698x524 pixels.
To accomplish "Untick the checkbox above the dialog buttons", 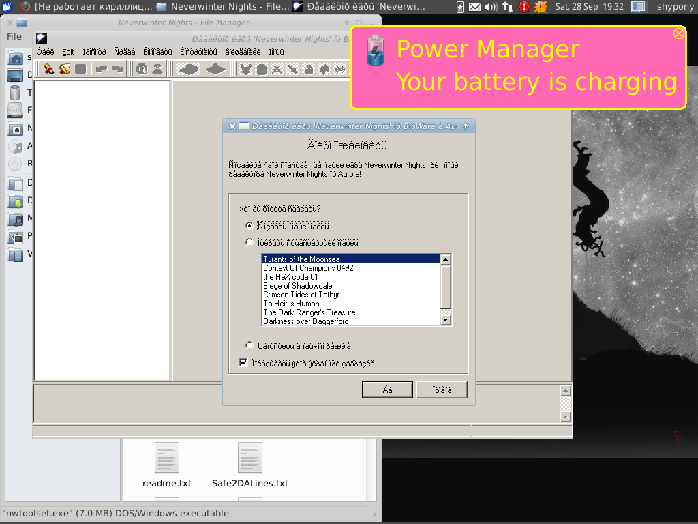I will pos(243,363).
